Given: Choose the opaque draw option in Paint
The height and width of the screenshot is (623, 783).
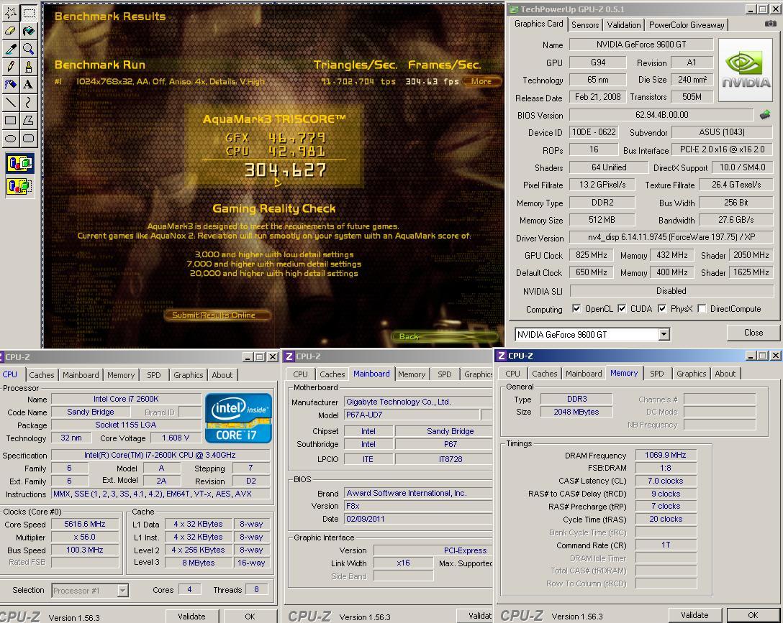Looking at the screenshot, I should [x=20, y=164].
